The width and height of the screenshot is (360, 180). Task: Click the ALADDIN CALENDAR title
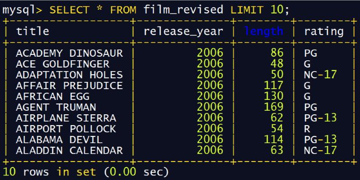coord(69,150)
